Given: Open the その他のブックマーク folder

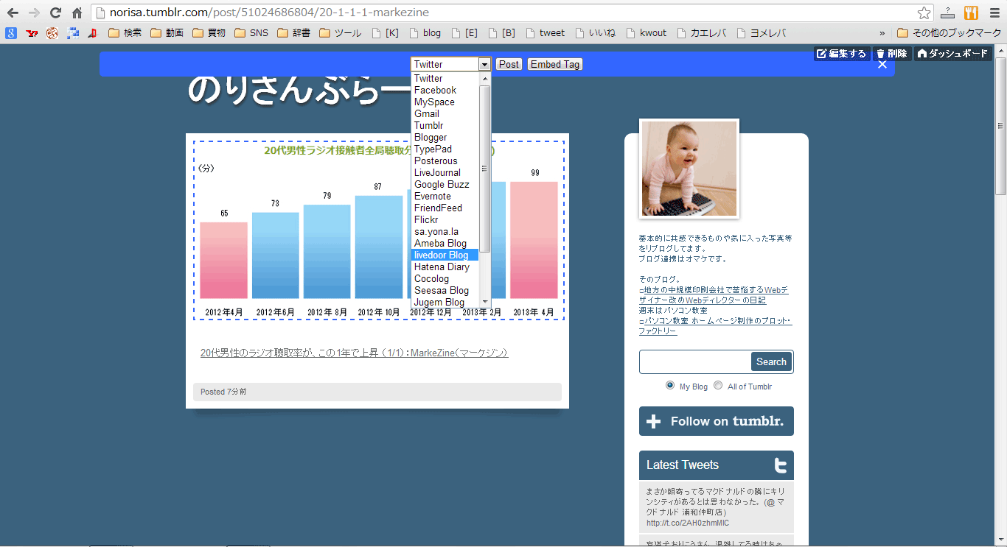Looking at the screenshot, I should pyautogui.click(x=949, y=32).
